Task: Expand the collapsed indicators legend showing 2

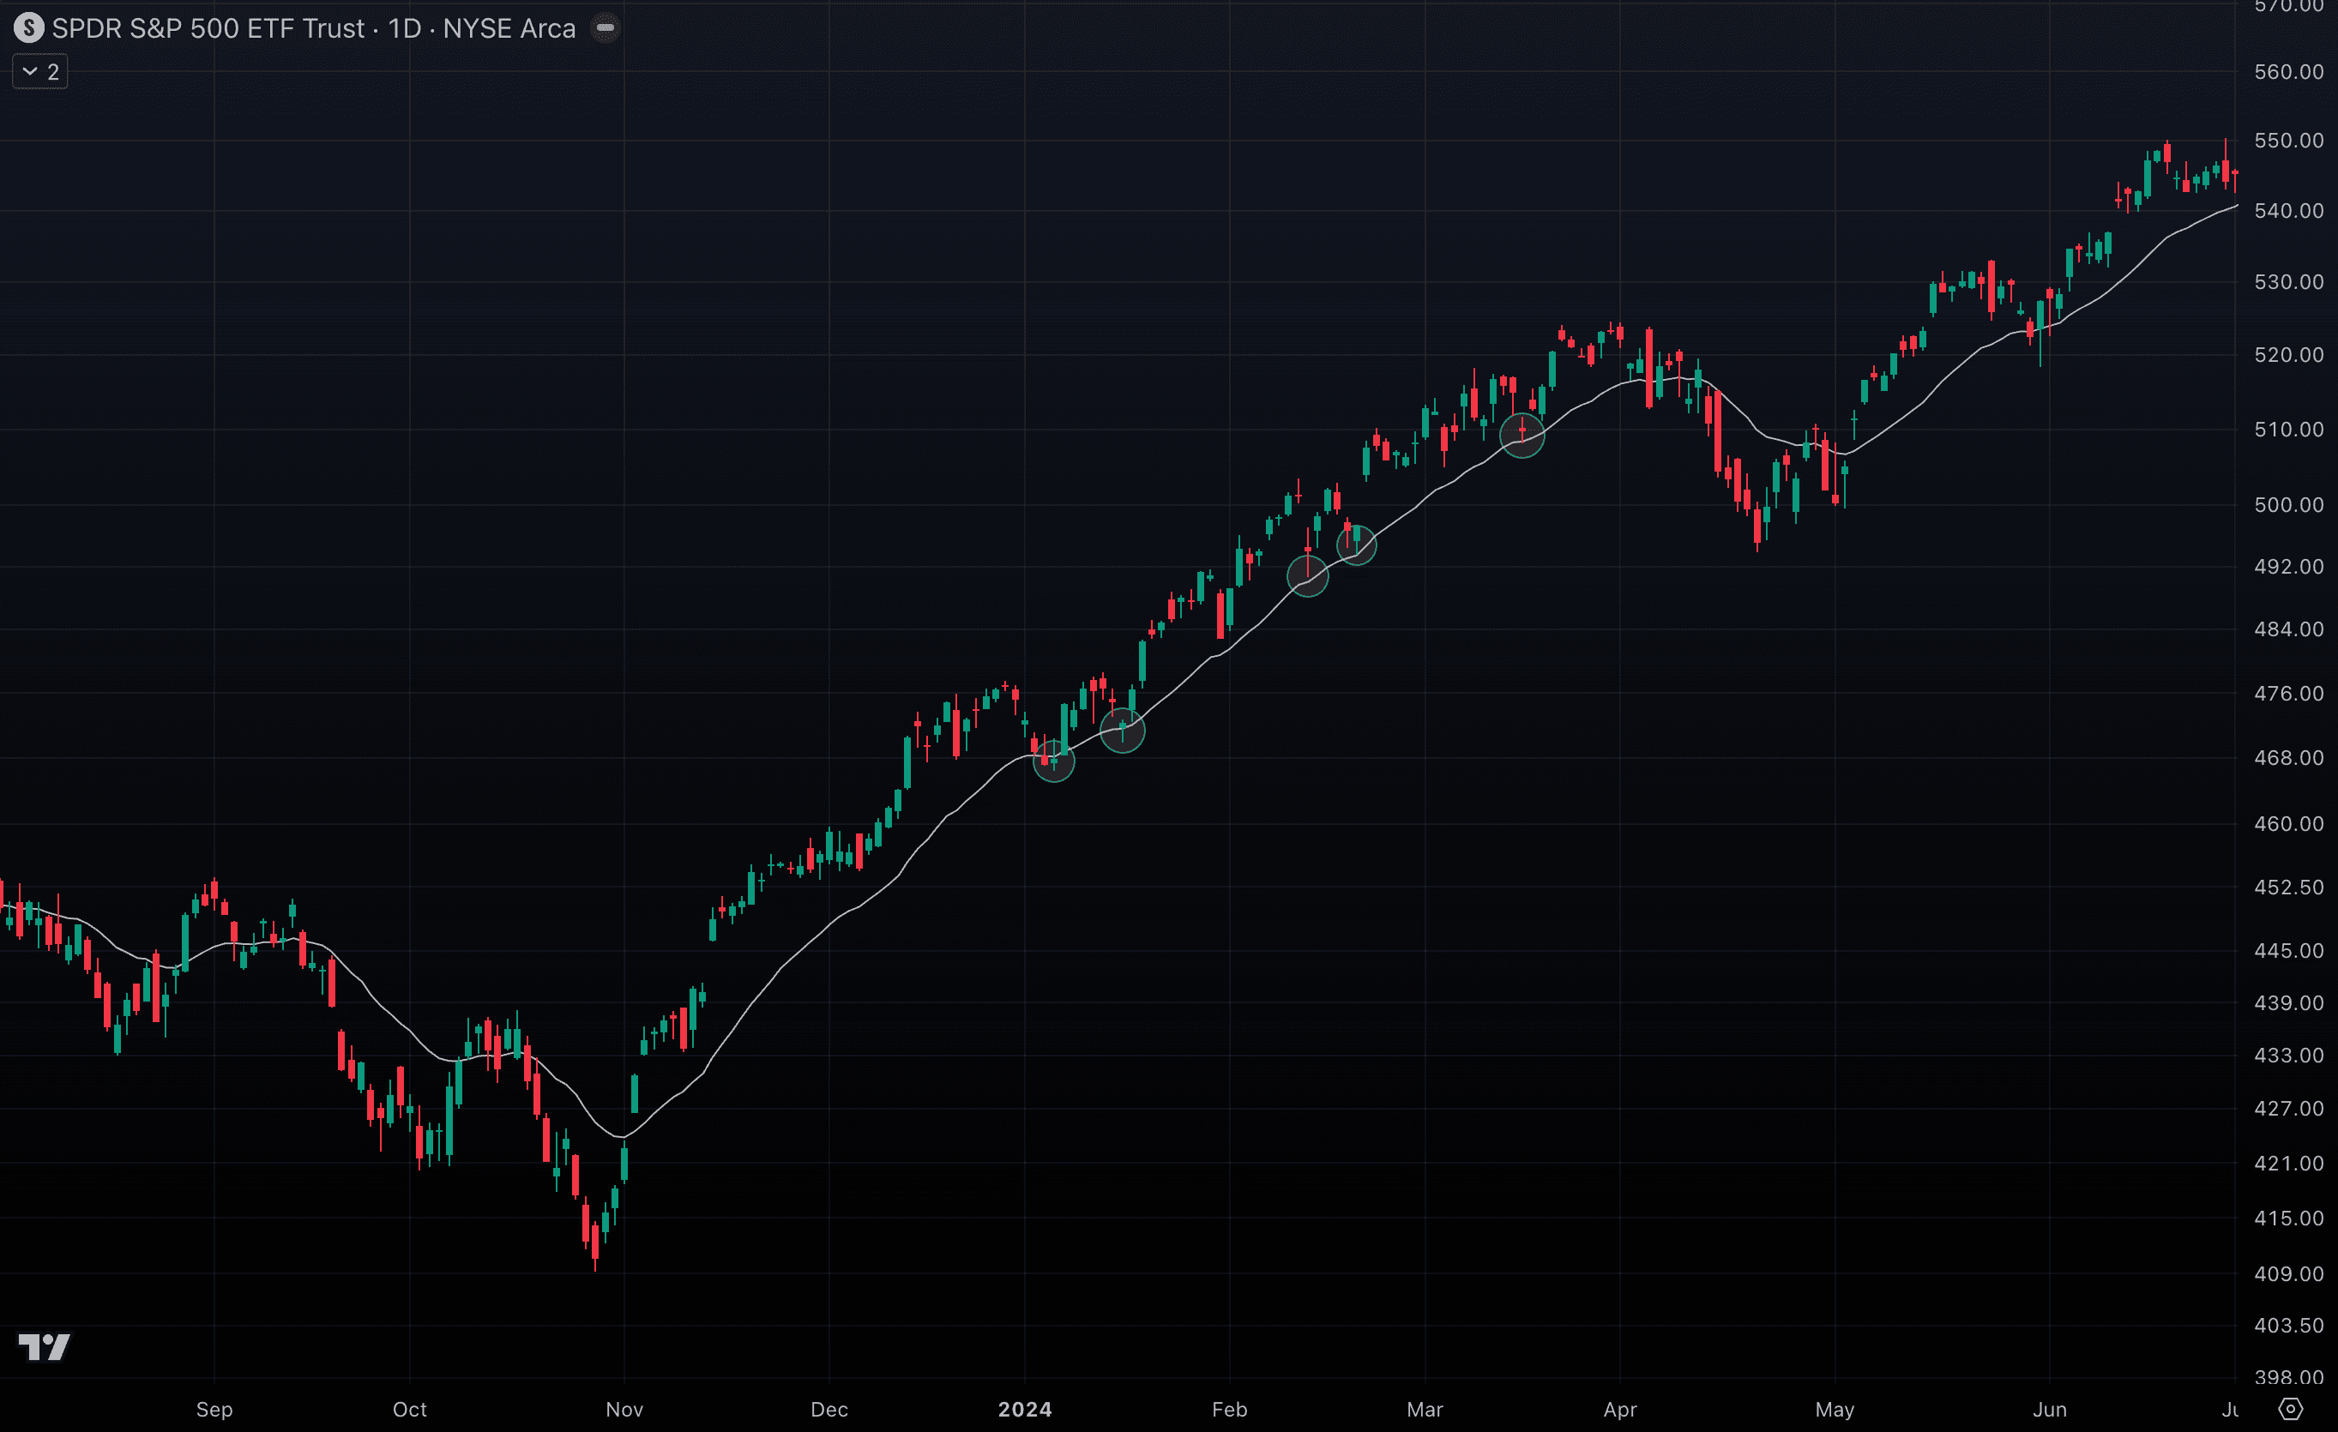Action: tap(39, 72)
